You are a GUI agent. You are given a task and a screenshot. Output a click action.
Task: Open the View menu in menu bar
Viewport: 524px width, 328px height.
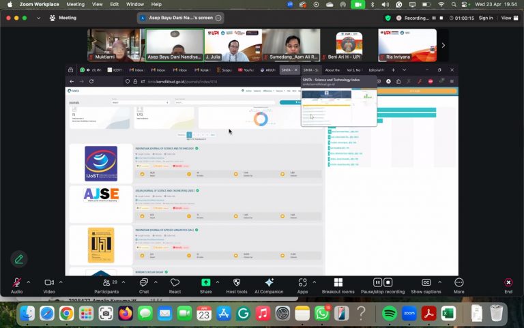click(x=98, y=4)
